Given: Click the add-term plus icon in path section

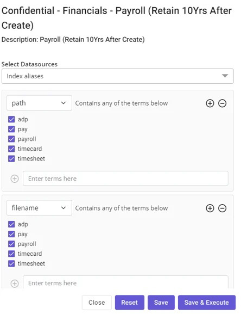Looking at the screenshot, I should tap(15, 178).
